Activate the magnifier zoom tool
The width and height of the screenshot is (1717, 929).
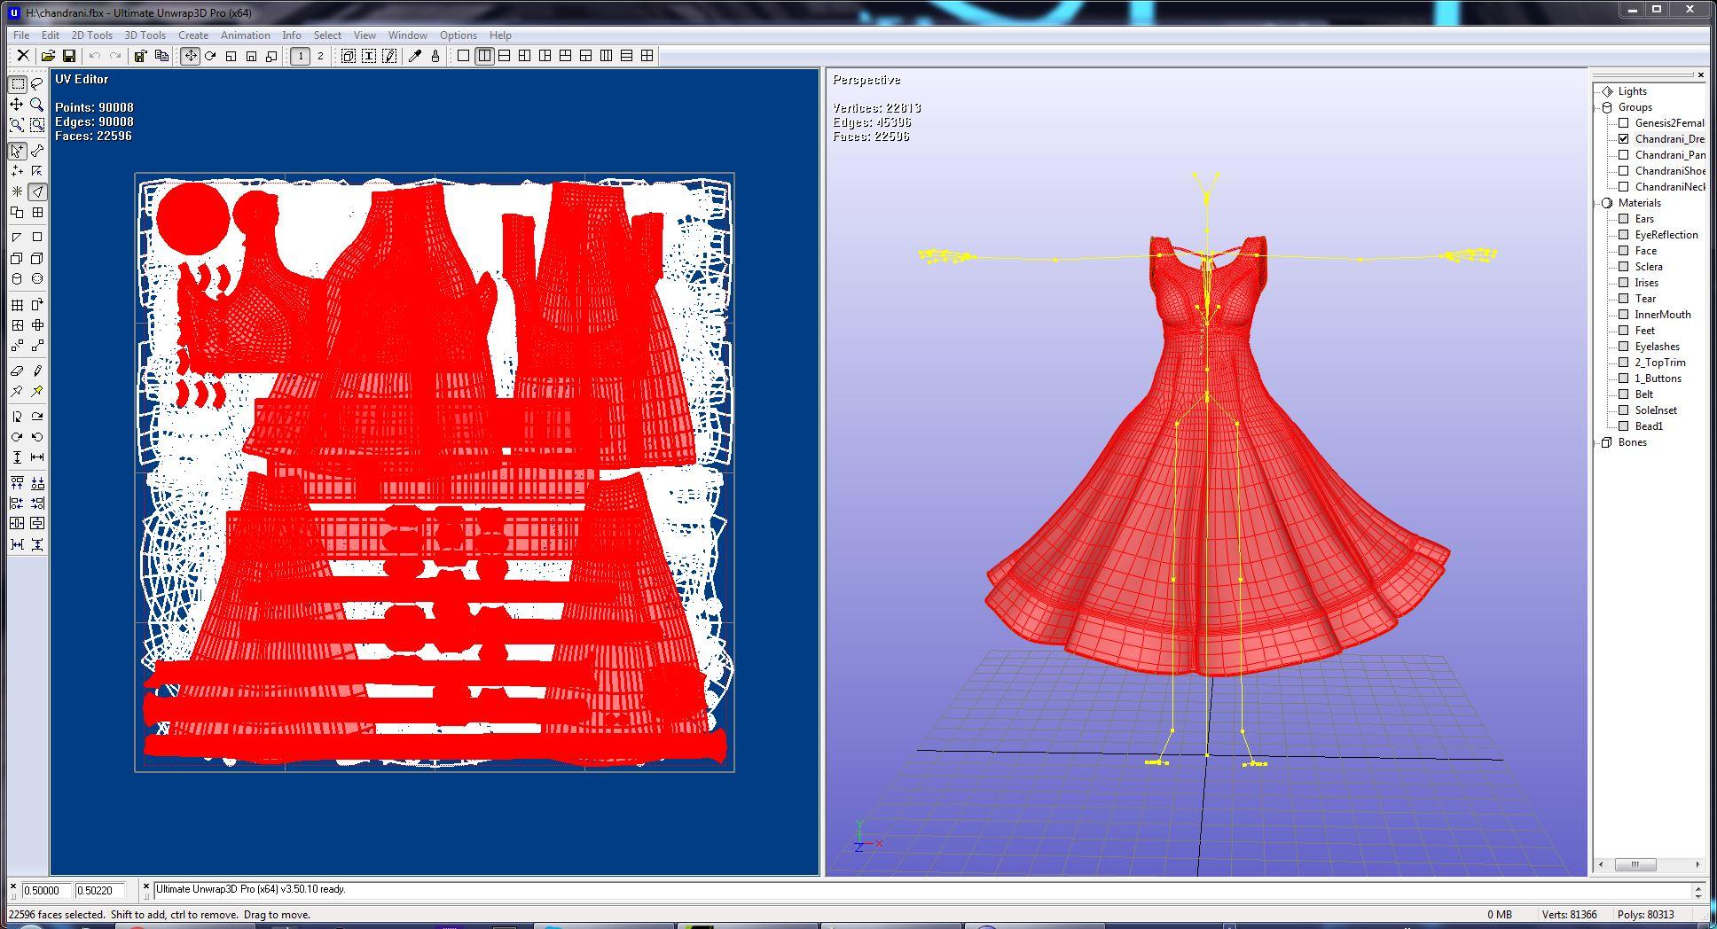[37, 105]
